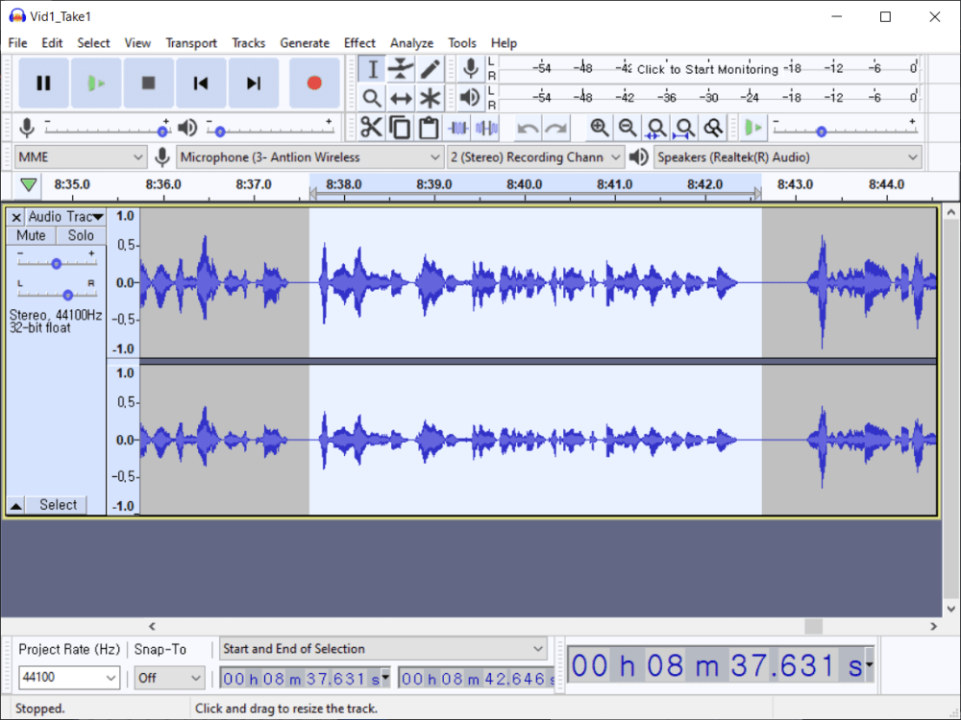
Task: Click the Undo arrow
Action: 528,128
